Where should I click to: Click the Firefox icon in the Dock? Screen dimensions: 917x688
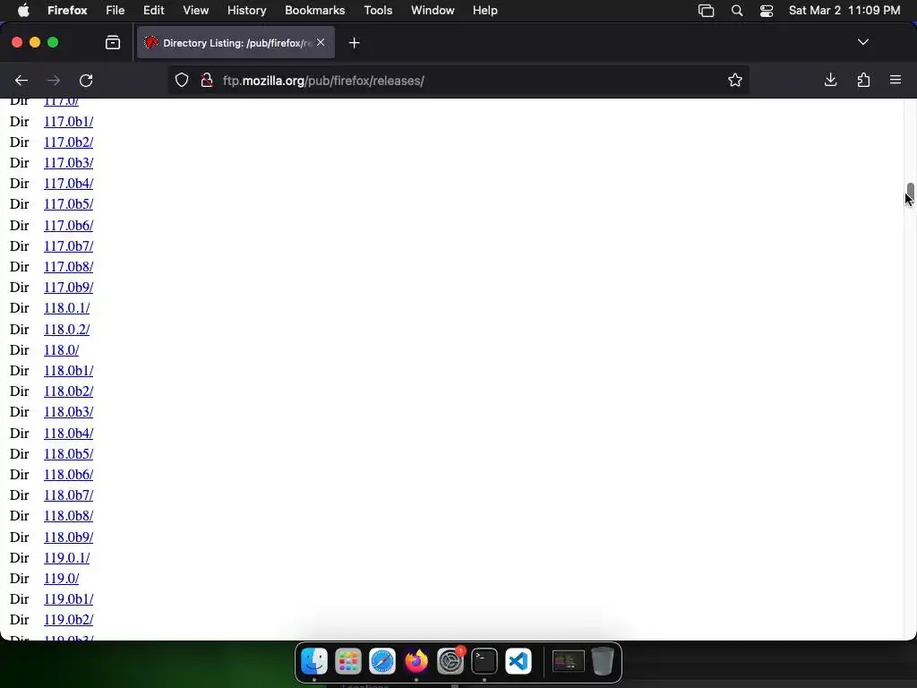(416, 661)
